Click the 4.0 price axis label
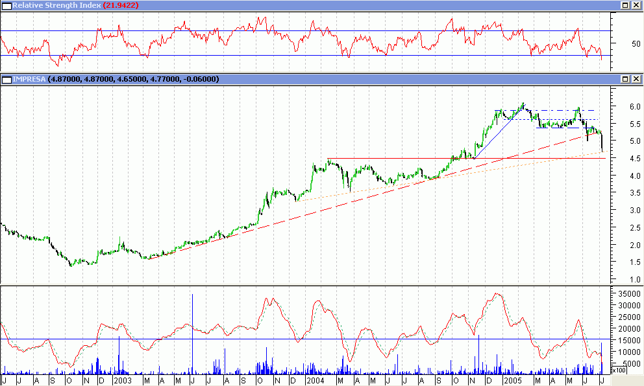 tap(635, 176)
